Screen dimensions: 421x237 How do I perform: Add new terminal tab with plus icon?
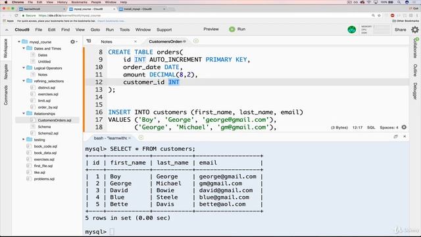tap(141, 138)
